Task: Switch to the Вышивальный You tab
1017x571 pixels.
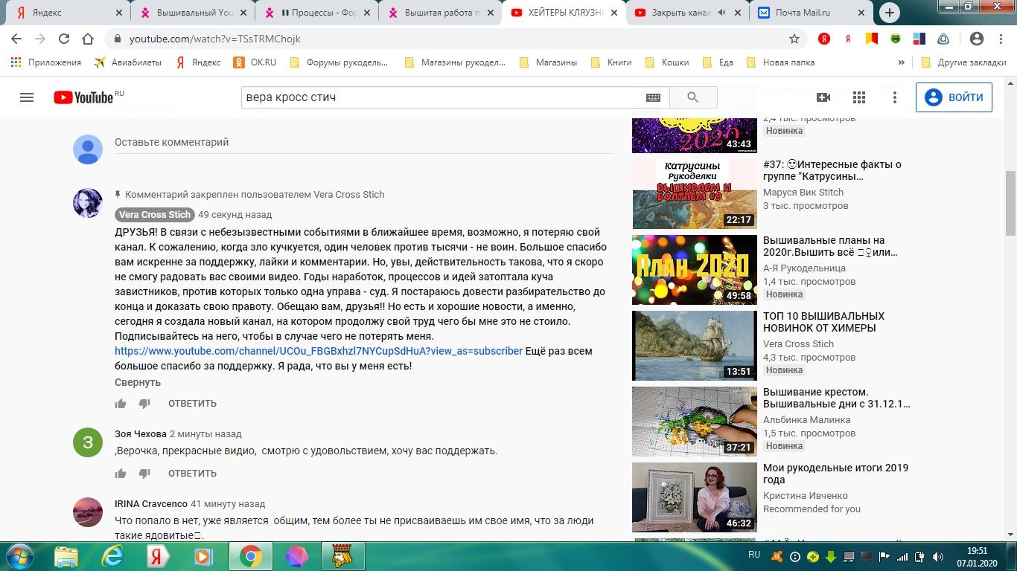Action: click(x=189, y=13)
